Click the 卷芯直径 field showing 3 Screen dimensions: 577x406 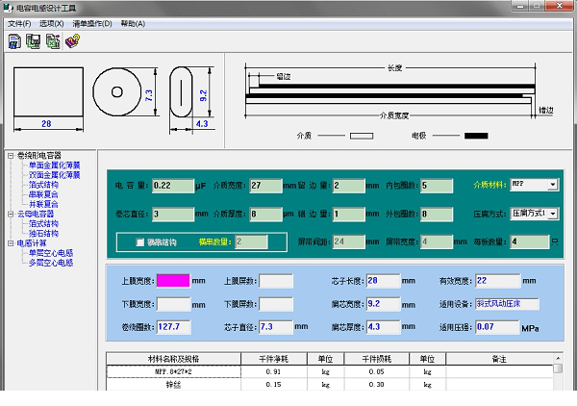(173, 215)
